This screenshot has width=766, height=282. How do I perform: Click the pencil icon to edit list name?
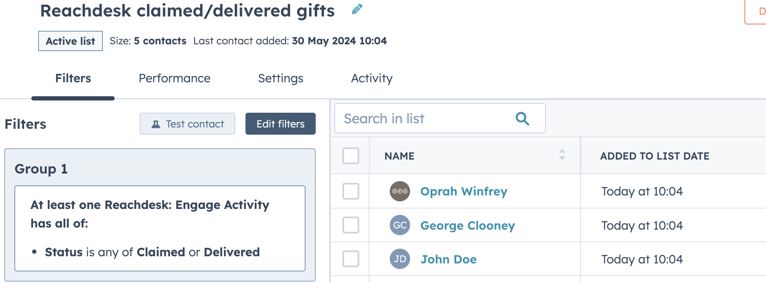(357, 9)
